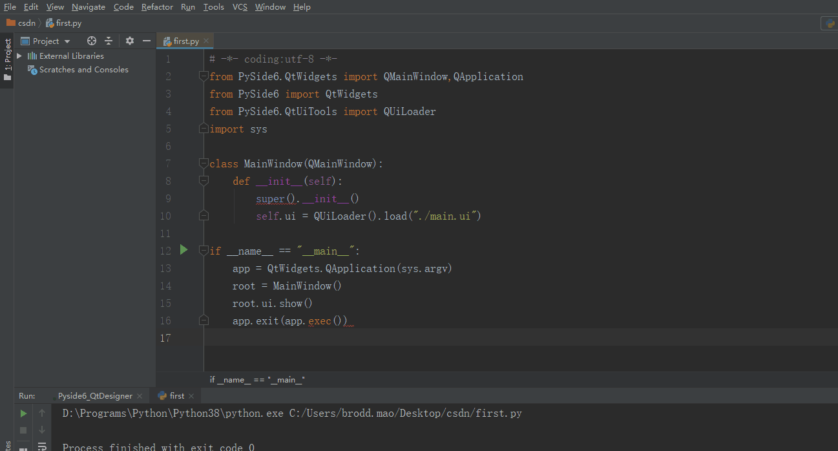Fold the if __name__ block at line 12
This screenshot has height=451, width=838.
(x=204, y=250)
